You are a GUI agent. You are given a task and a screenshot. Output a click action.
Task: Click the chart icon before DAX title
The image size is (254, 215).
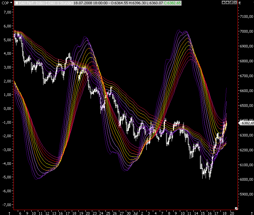(x=17, y=2)
